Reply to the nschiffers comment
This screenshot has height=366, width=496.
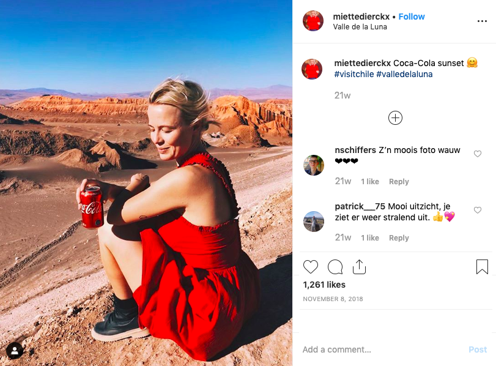click(x=399, y=182)
